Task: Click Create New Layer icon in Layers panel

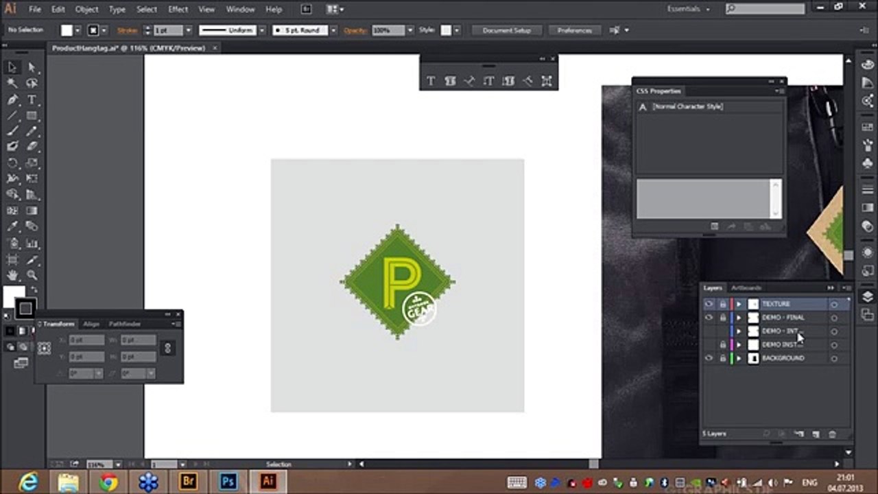Action: [x=816, y=434]
